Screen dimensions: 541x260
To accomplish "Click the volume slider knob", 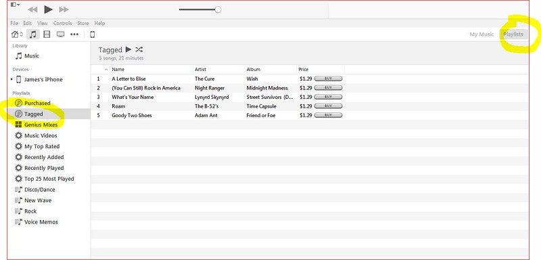I will [x=218, y=9].
